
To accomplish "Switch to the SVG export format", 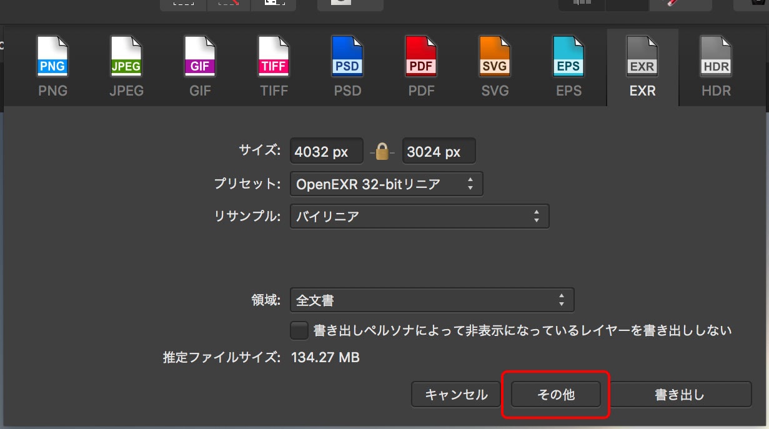I will 495,67.
